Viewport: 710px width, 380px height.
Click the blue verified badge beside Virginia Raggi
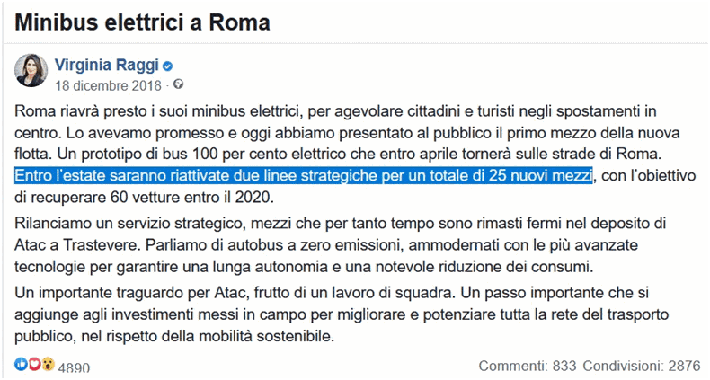coord(167,66)
